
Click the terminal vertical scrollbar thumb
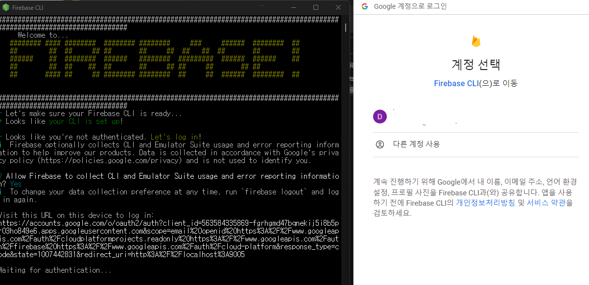pyautogui.click(x=346, y=27)
